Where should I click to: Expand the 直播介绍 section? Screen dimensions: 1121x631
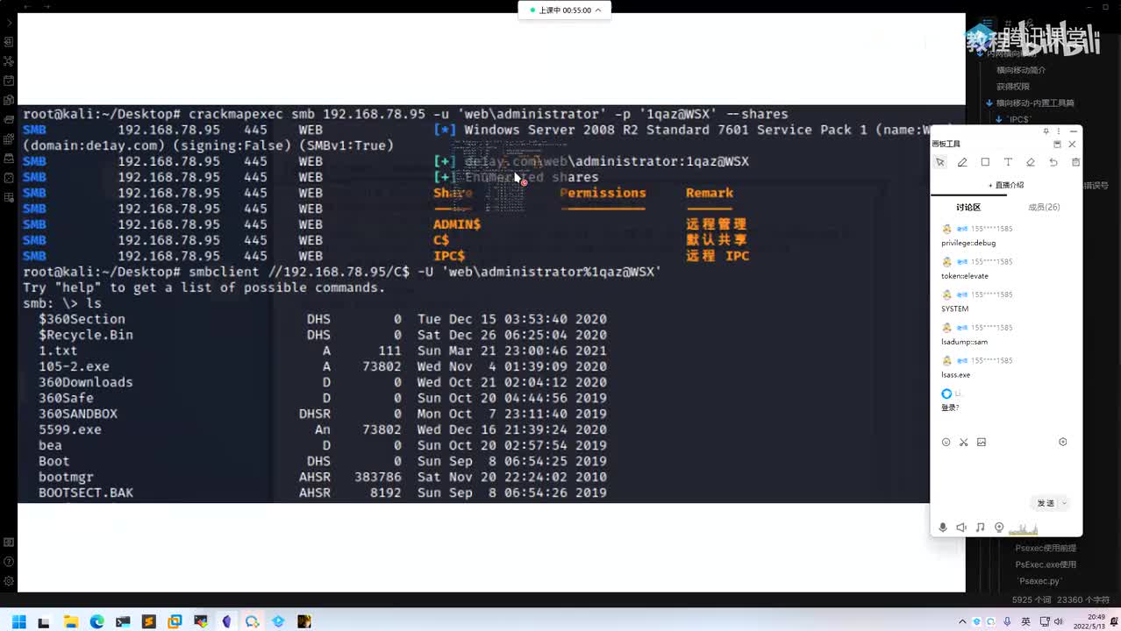1006,185
